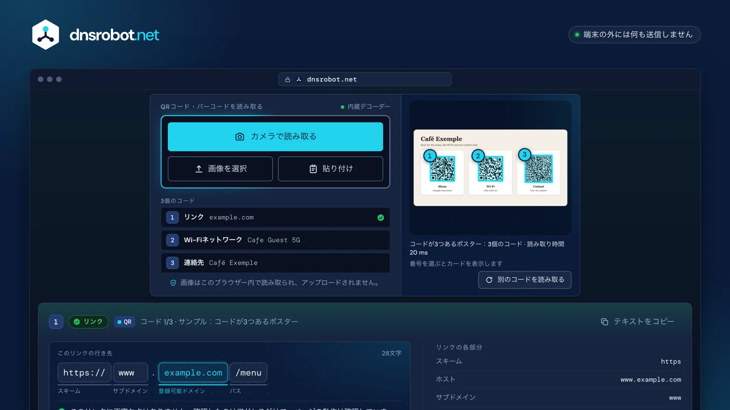730x410 pixels.
Task: Click the https:// scheme segment
Action: point(84,373)
